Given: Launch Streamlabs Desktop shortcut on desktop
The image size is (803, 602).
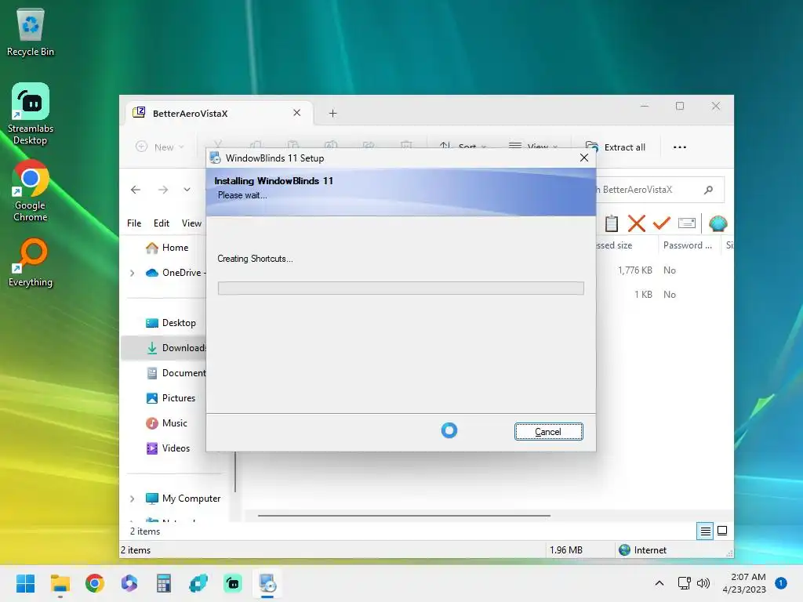Looking at the screenshot, I should [31, 114].
